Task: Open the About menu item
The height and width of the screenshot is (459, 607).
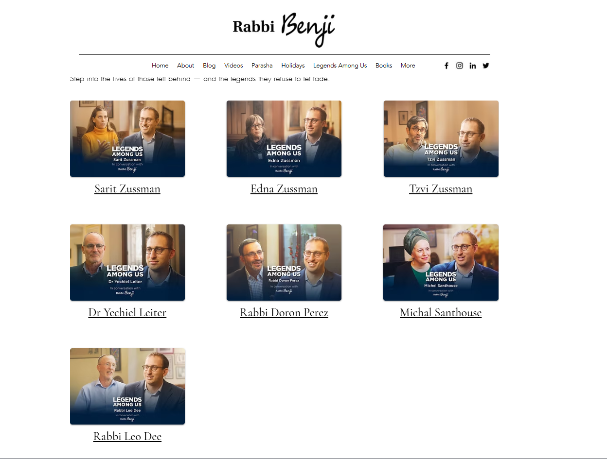Action: pos(185,66)
